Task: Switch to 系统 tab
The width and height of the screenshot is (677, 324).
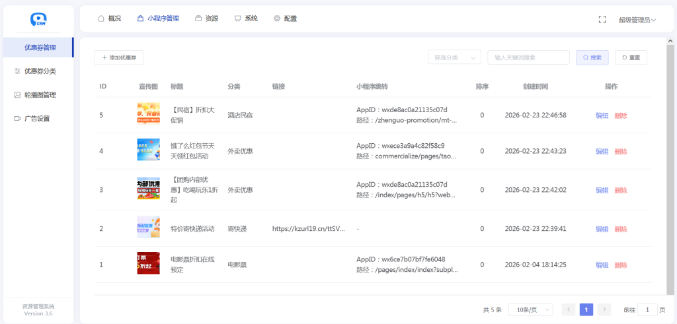Action: tap(246, 18)
